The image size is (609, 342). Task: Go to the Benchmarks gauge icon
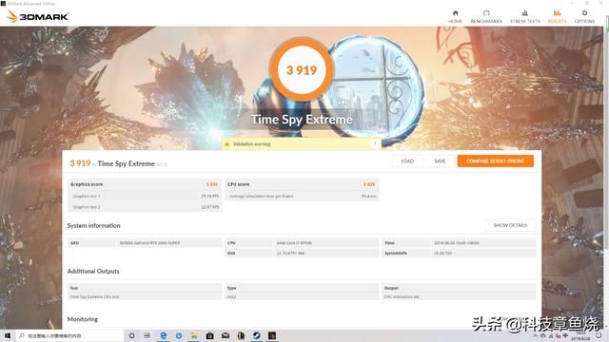(486, 16)
